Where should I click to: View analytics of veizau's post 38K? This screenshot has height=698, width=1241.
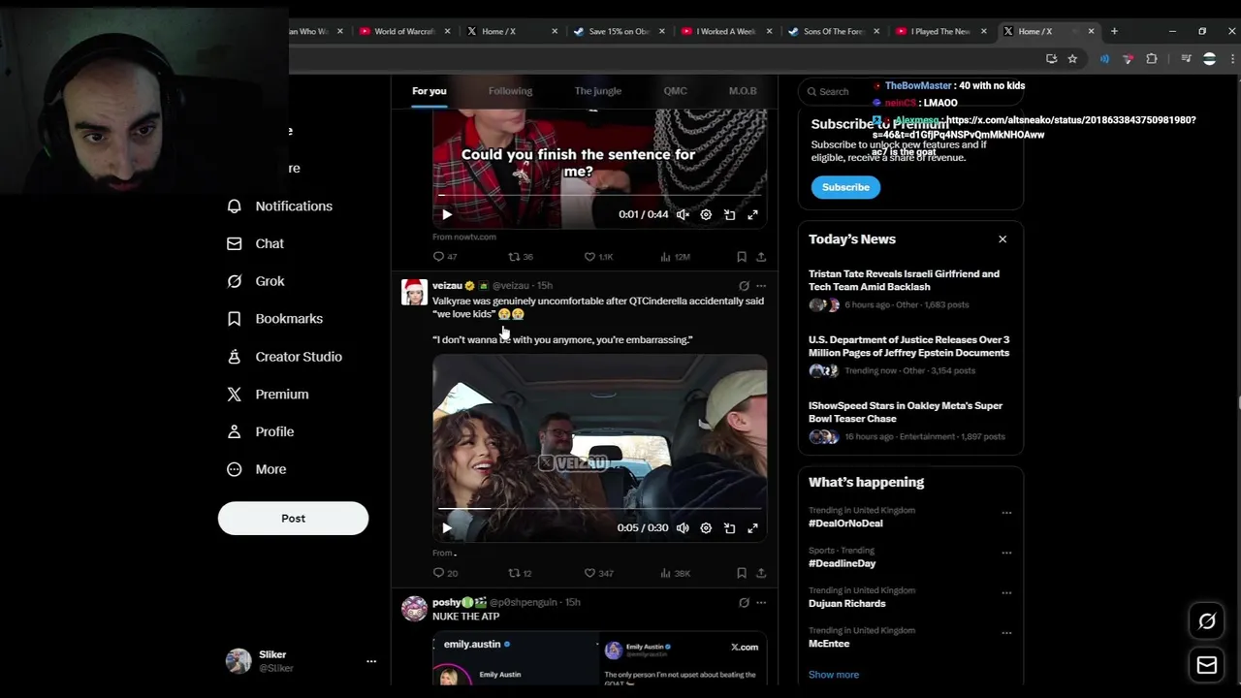(675, 573)
